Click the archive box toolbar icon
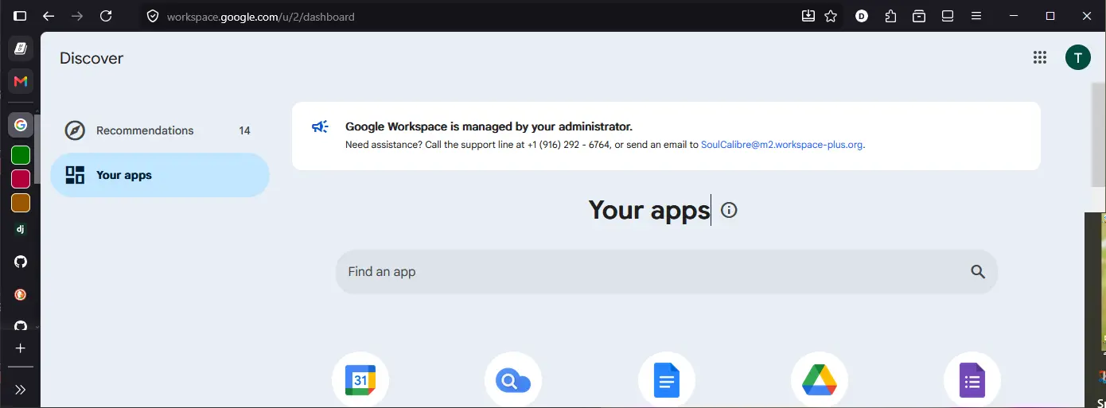1106x408 pixels. pyautogui.click(x=919, y=16)
